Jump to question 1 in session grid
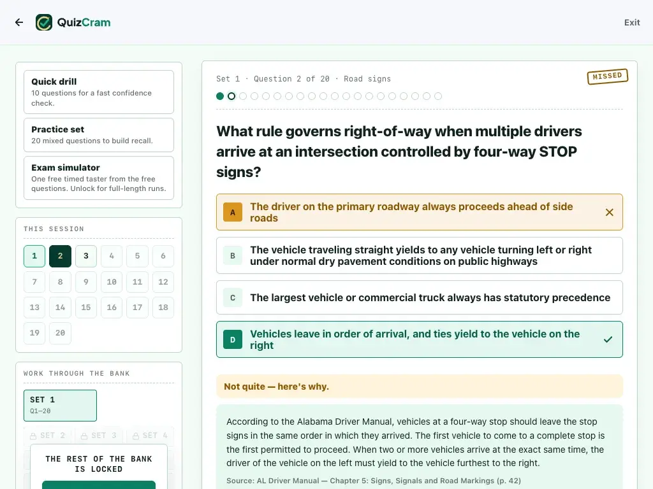The image size is (653, 489). 34,256
